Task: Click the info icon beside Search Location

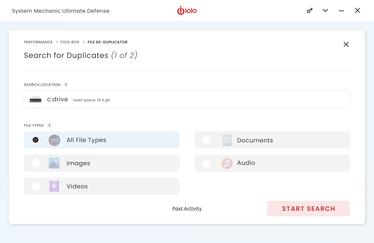Action: click(66, 84)
